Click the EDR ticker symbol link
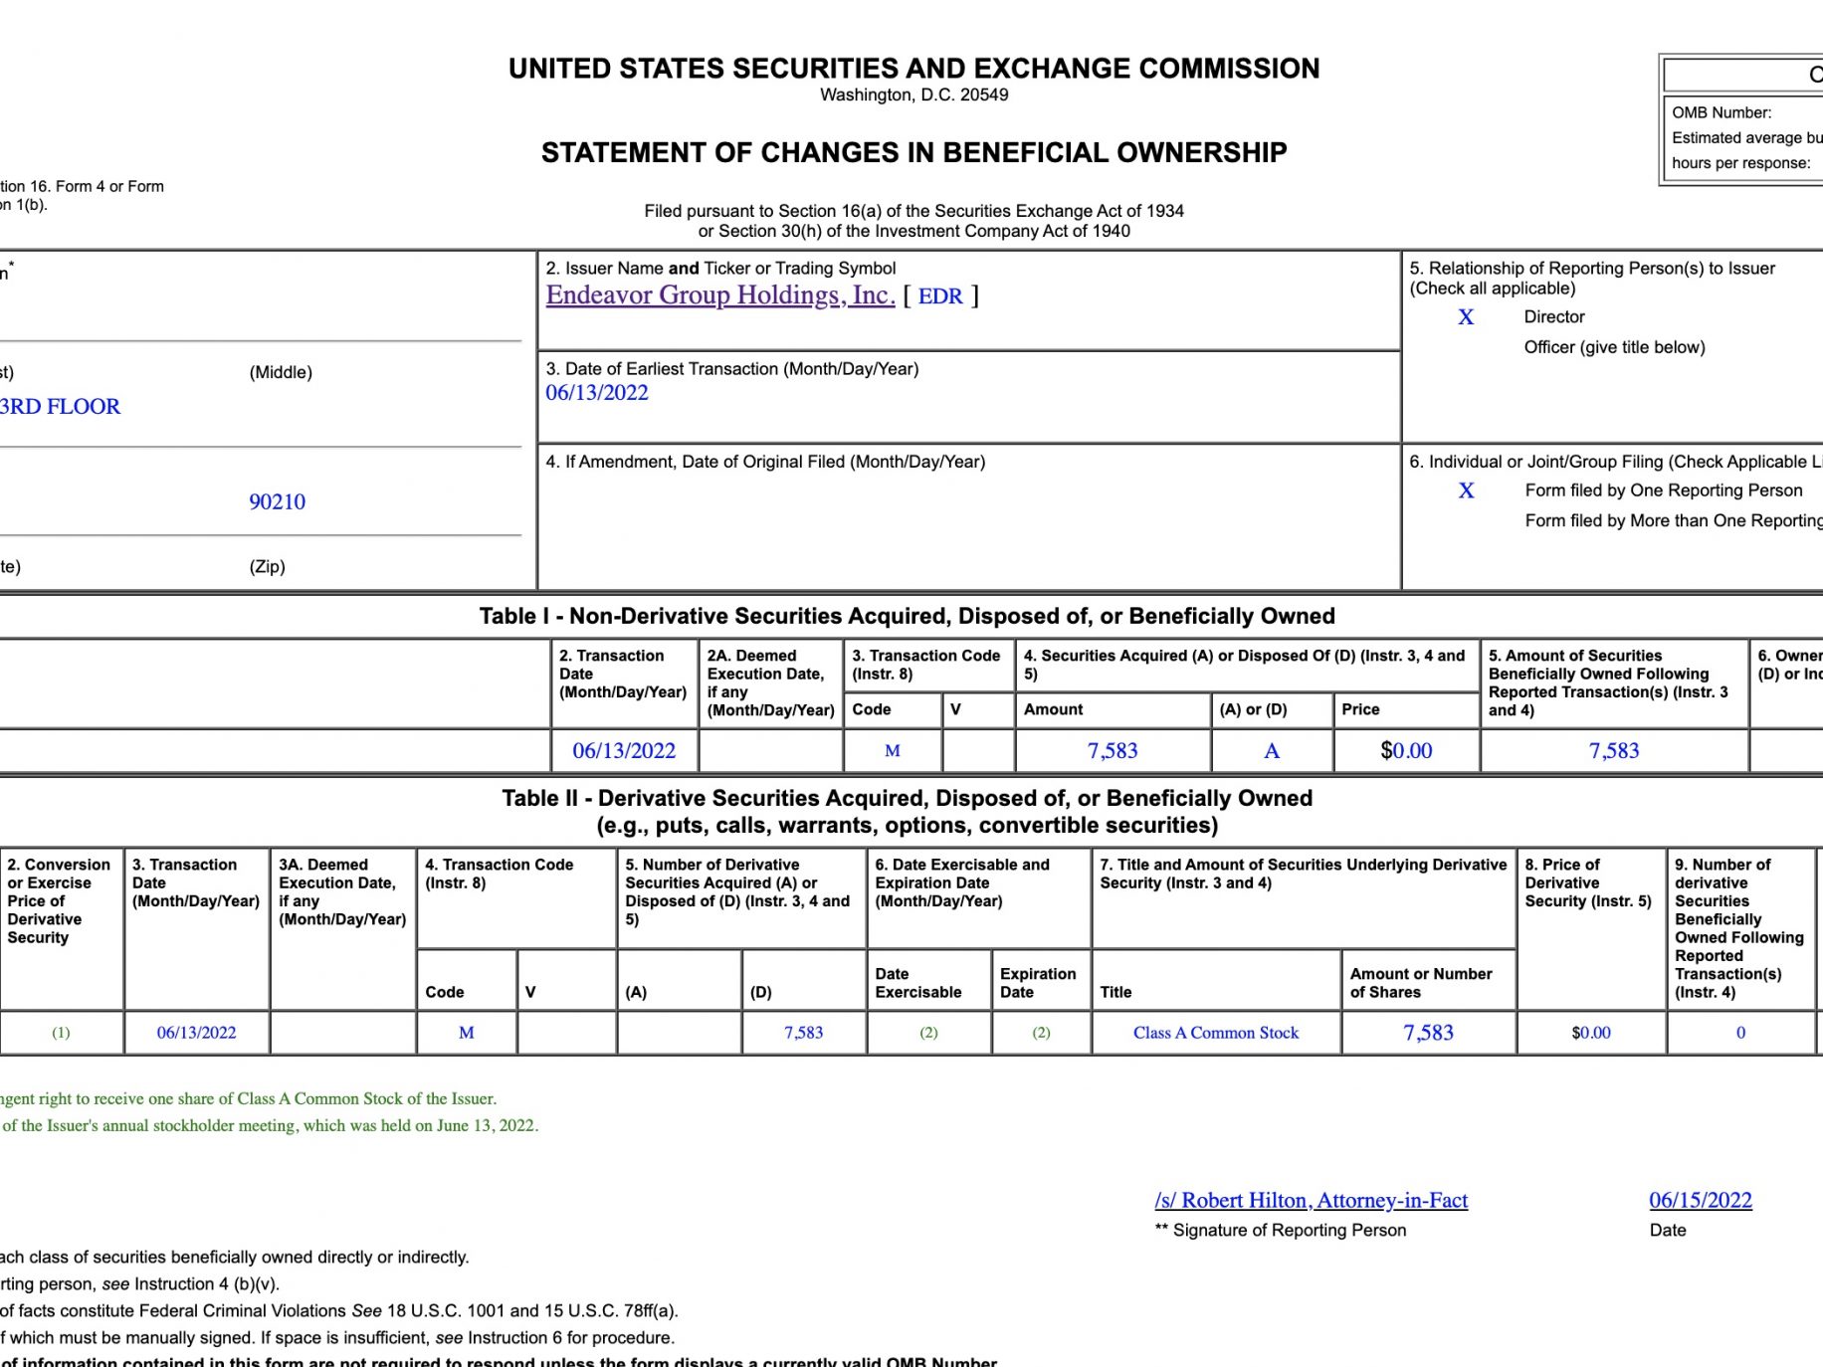Image resolution: width=1823 pixels, height=1367 pixels. 940,296
